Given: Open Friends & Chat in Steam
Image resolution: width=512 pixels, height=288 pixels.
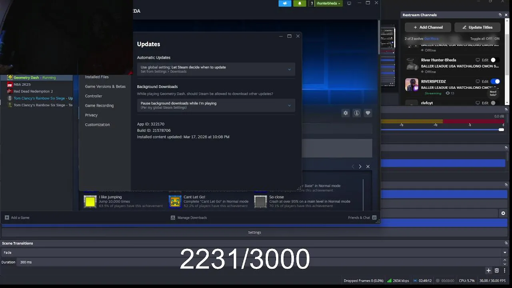Looking at the screenshot, I should point(362,218).
